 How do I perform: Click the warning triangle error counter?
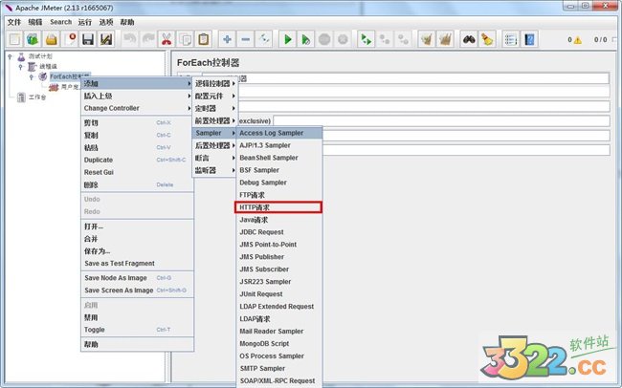[577, 39]
